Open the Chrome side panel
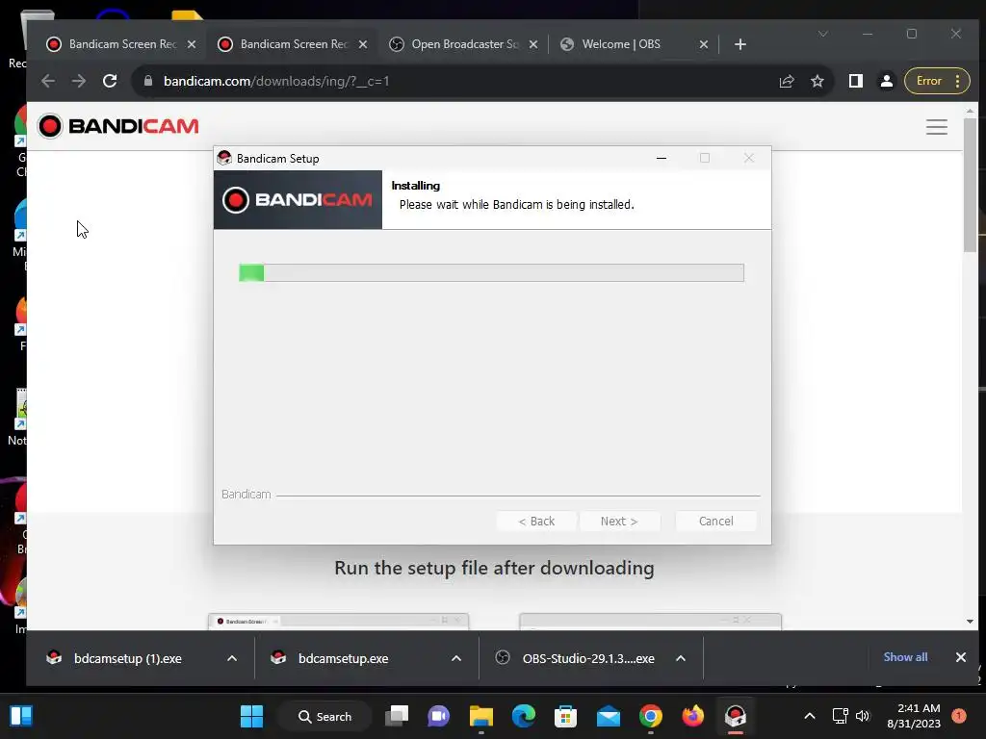986x739 pixels. [x=855, y=81]
